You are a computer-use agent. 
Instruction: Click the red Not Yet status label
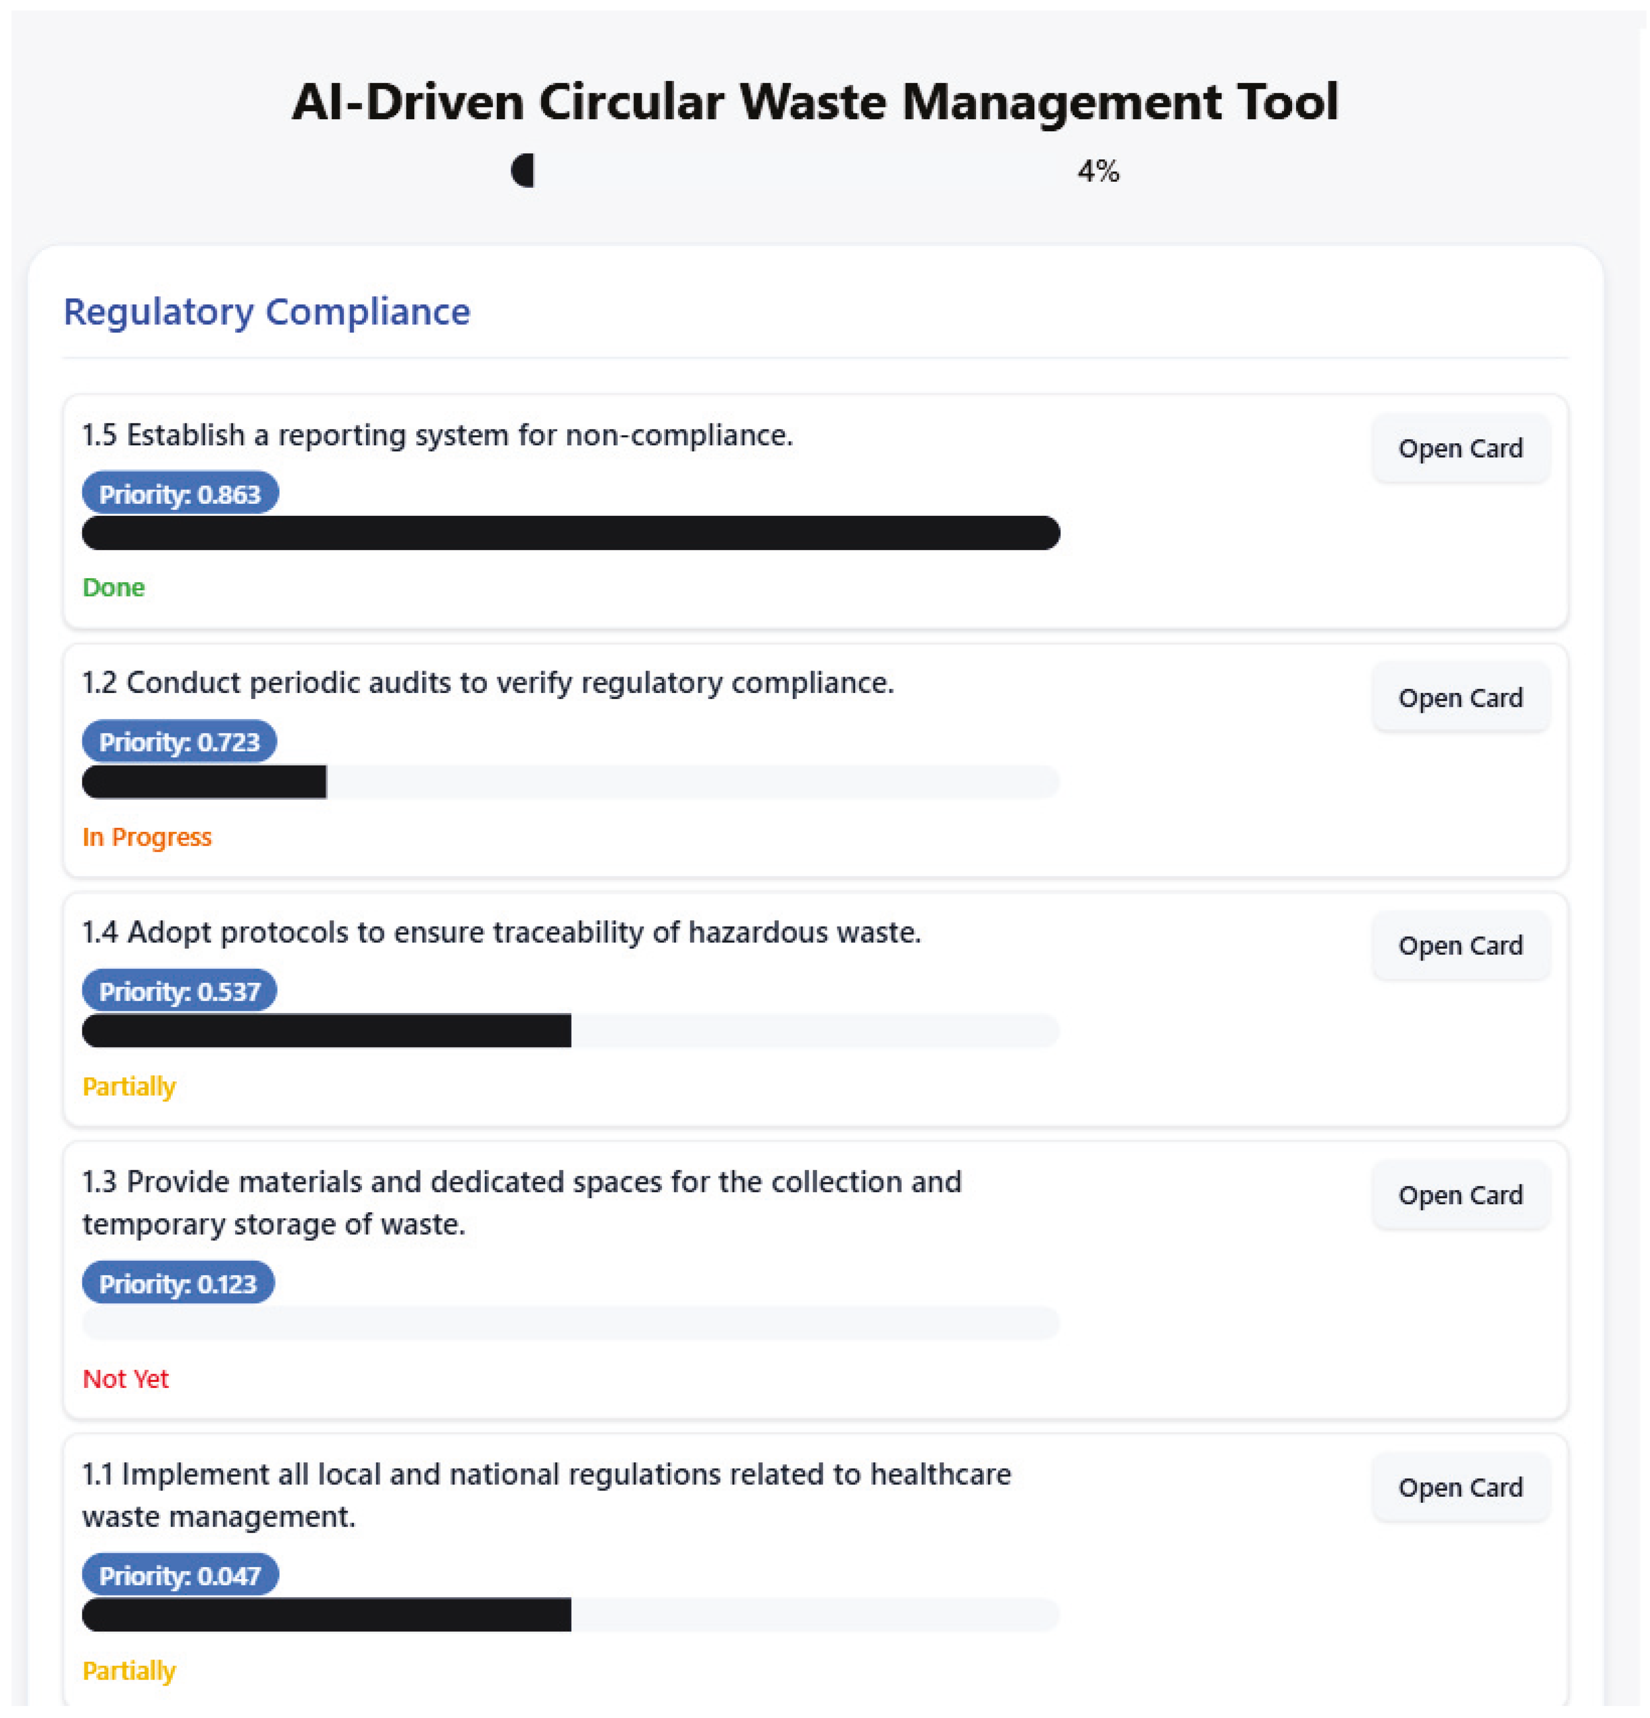click(125, 1379)
